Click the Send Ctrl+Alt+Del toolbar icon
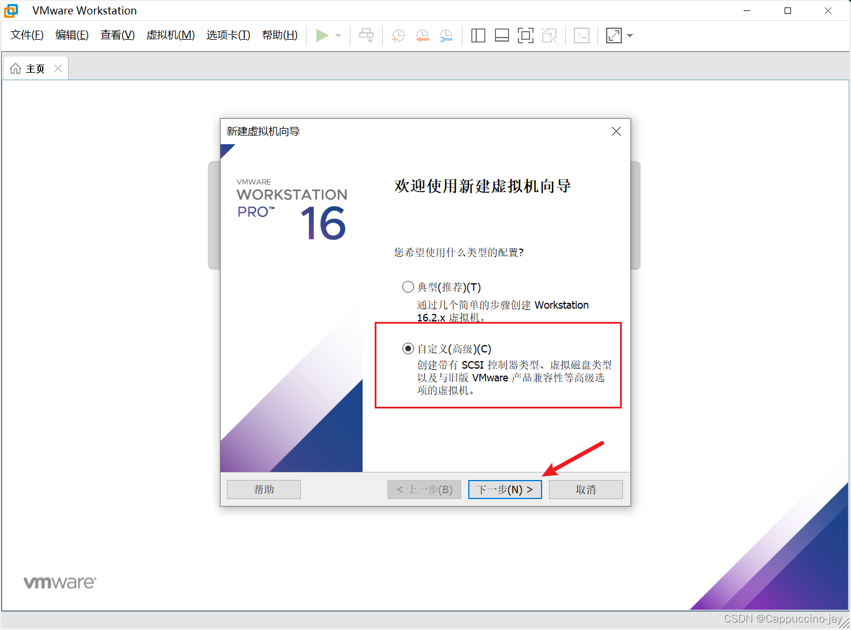 point(367,36)
